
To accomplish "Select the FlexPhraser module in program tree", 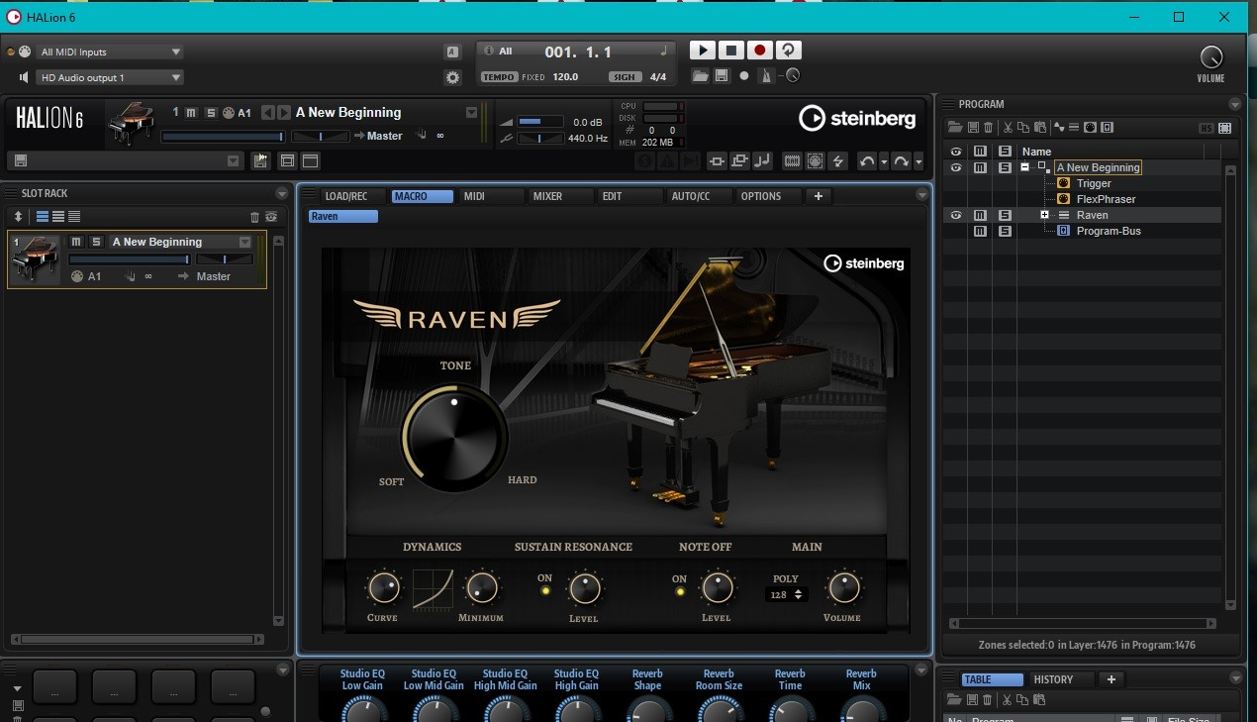I will point(1106,199).
